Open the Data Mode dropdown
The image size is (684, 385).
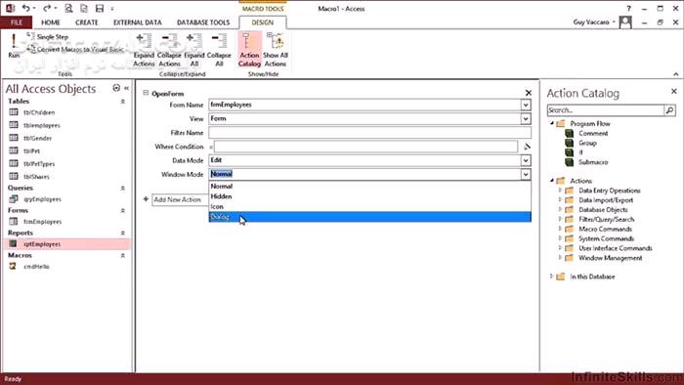click(526, 160)
